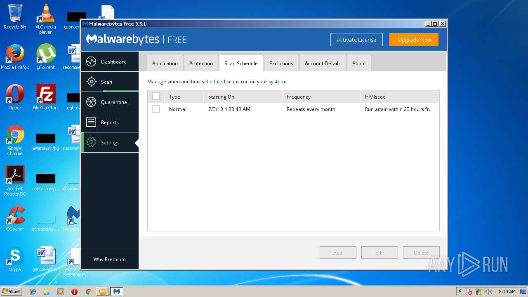Click the If Missed column header

[399, 97]
